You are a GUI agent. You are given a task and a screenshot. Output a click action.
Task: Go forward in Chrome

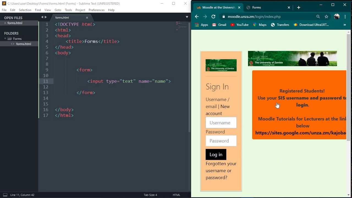pos(205,16)
